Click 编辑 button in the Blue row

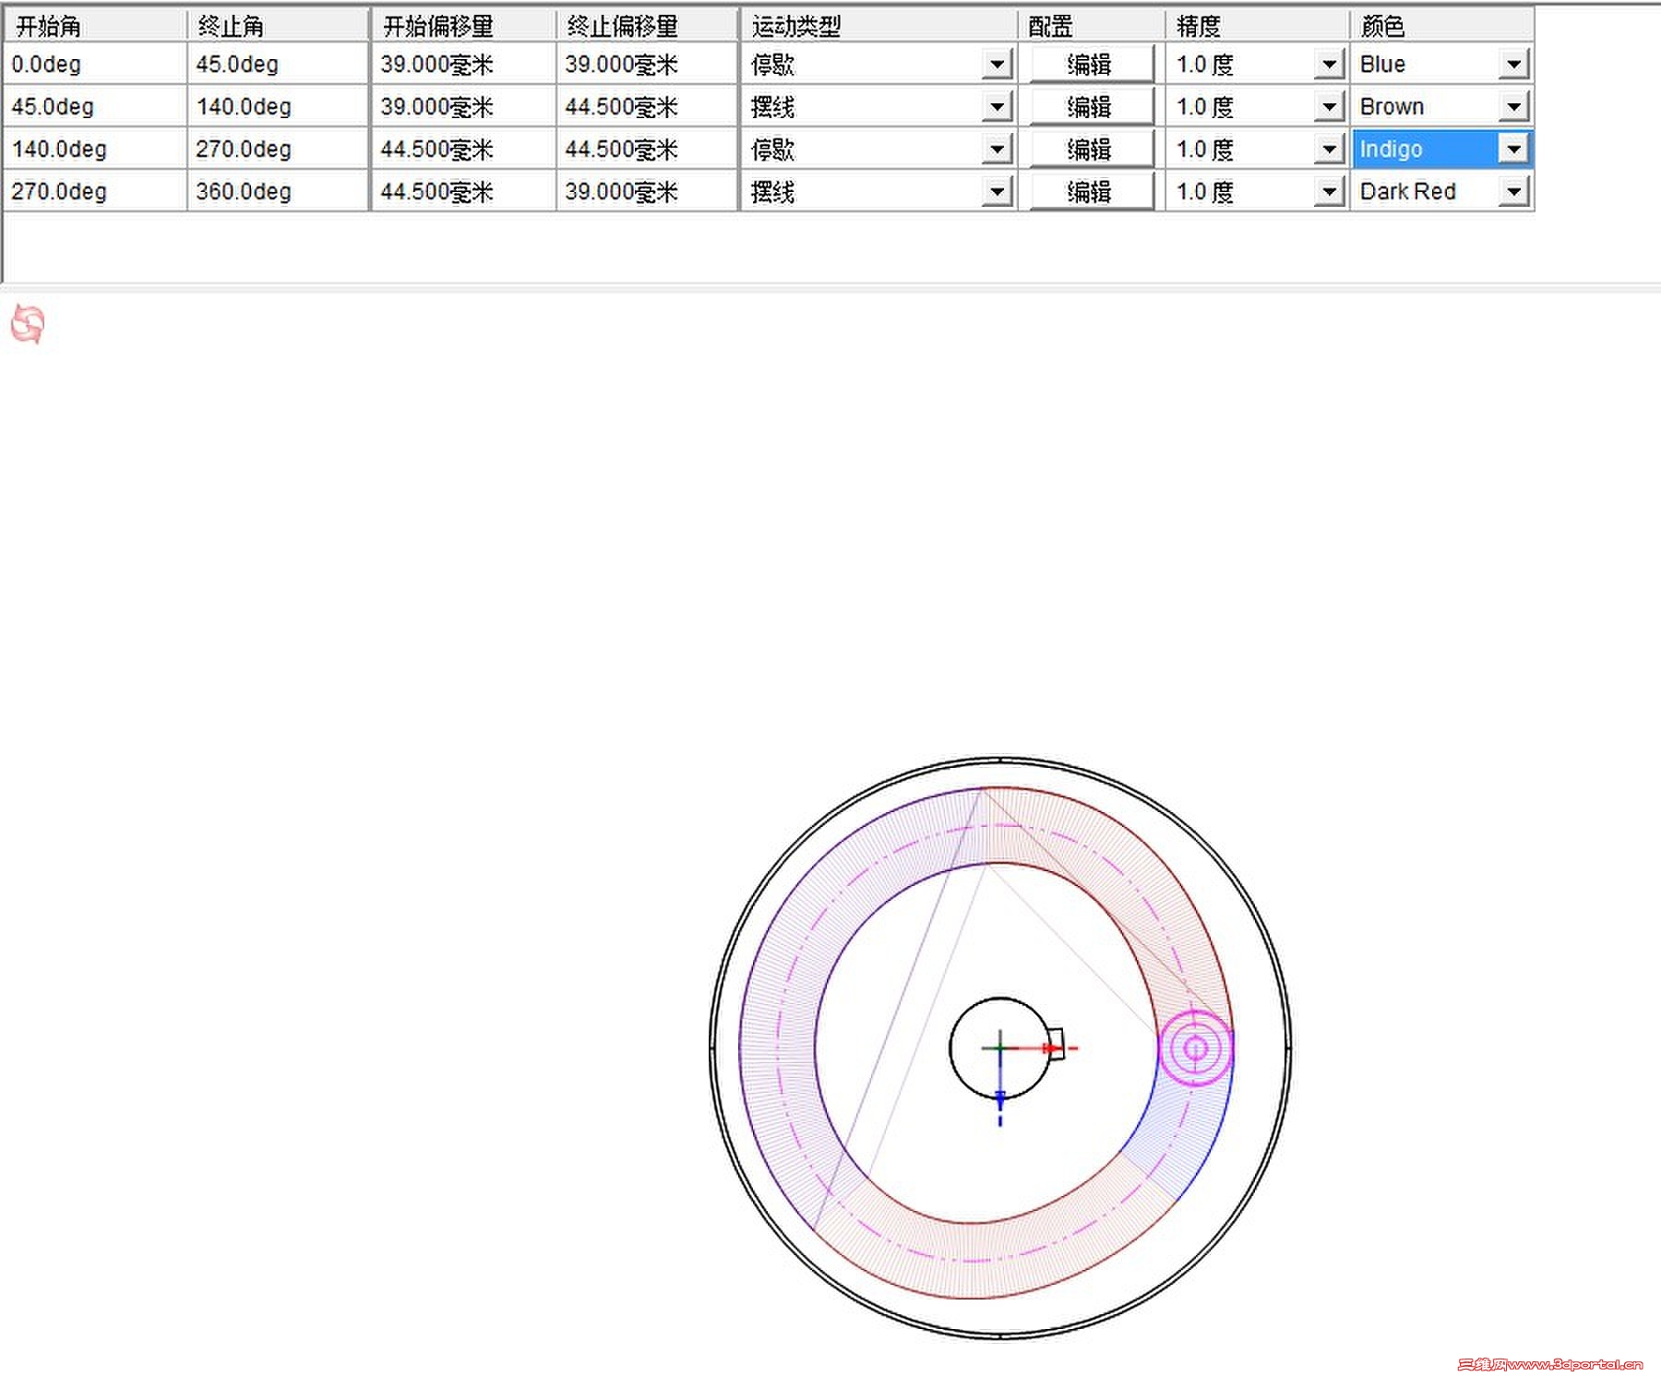[1091, 65]
